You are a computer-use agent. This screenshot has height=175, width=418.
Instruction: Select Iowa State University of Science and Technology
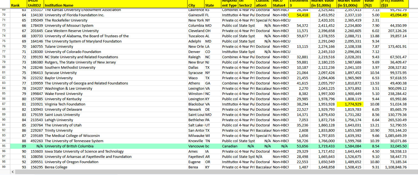tap(115, 151)
